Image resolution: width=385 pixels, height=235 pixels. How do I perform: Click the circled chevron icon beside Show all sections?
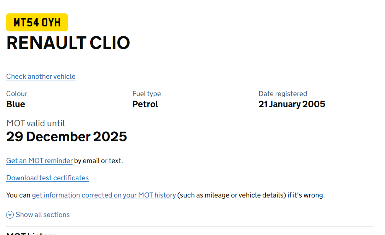10,215
